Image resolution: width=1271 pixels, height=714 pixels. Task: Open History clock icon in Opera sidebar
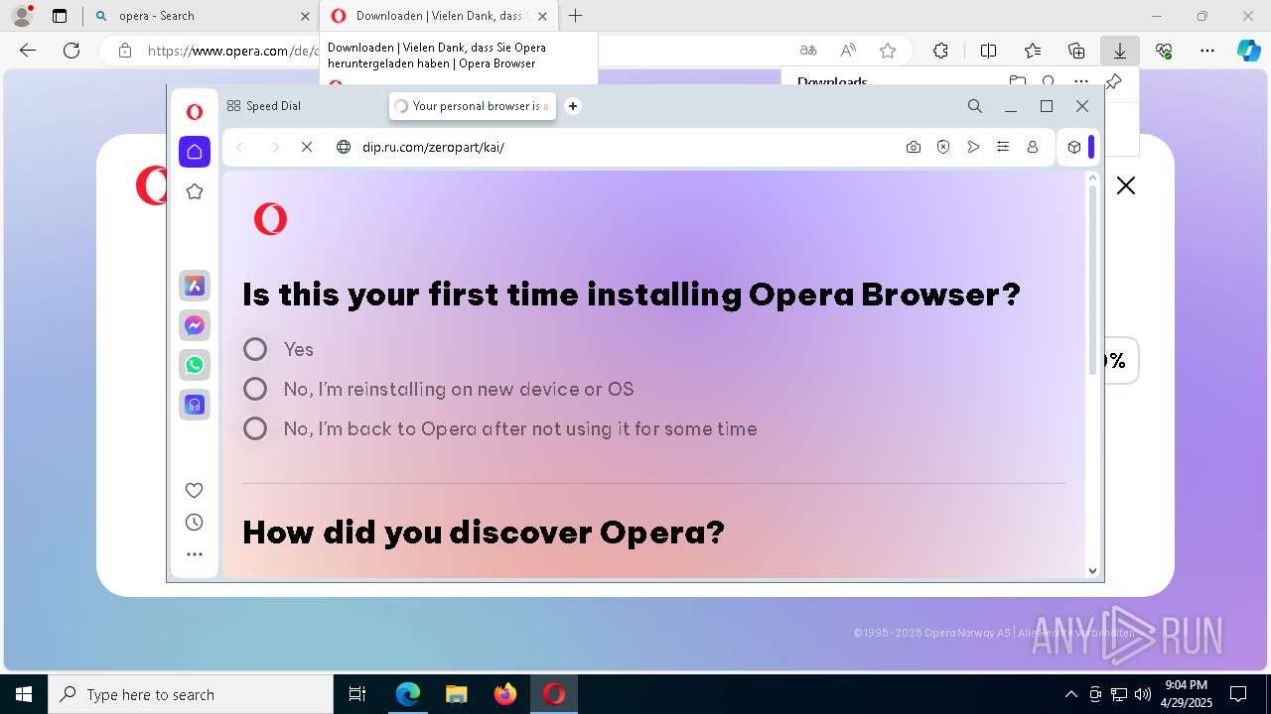click(x=195, y=523)
